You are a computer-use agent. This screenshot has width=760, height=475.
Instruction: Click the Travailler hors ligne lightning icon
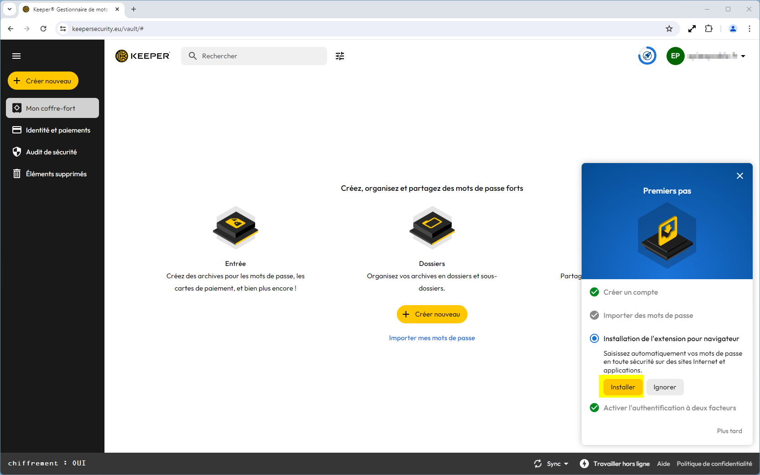pyautogui.click(x=584, y=464)
